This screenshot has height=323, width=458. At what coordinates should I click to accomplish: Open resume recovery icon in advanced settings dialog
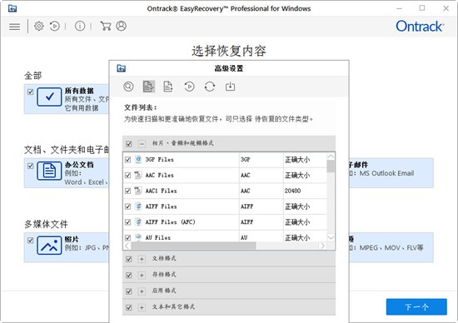189,87
